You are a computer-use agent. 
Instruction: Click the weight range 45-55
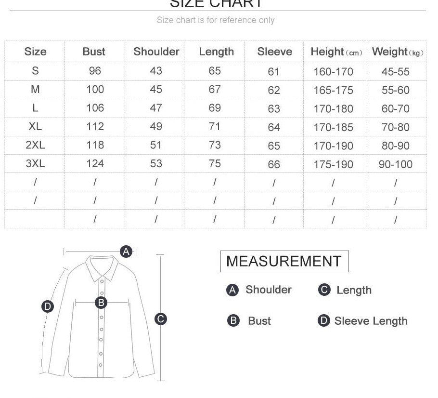click(395, 72)
